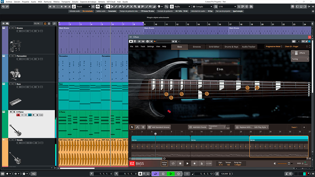Click the Cubase transport record button
The width and height of the screenshot is (315, 177).
coord(178,174)
